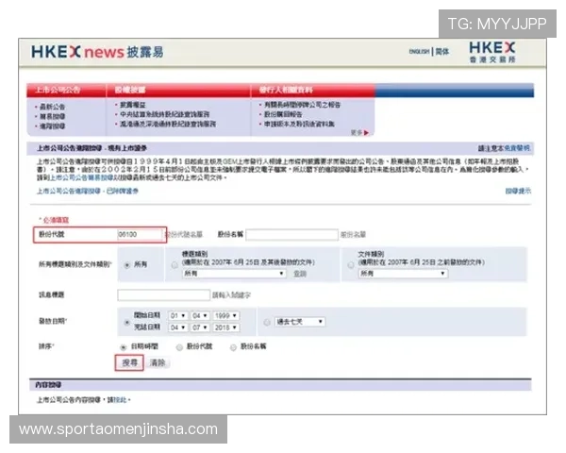Click the HKEX 香港交易所 logo
566x453 pixels.
point(492,53)
